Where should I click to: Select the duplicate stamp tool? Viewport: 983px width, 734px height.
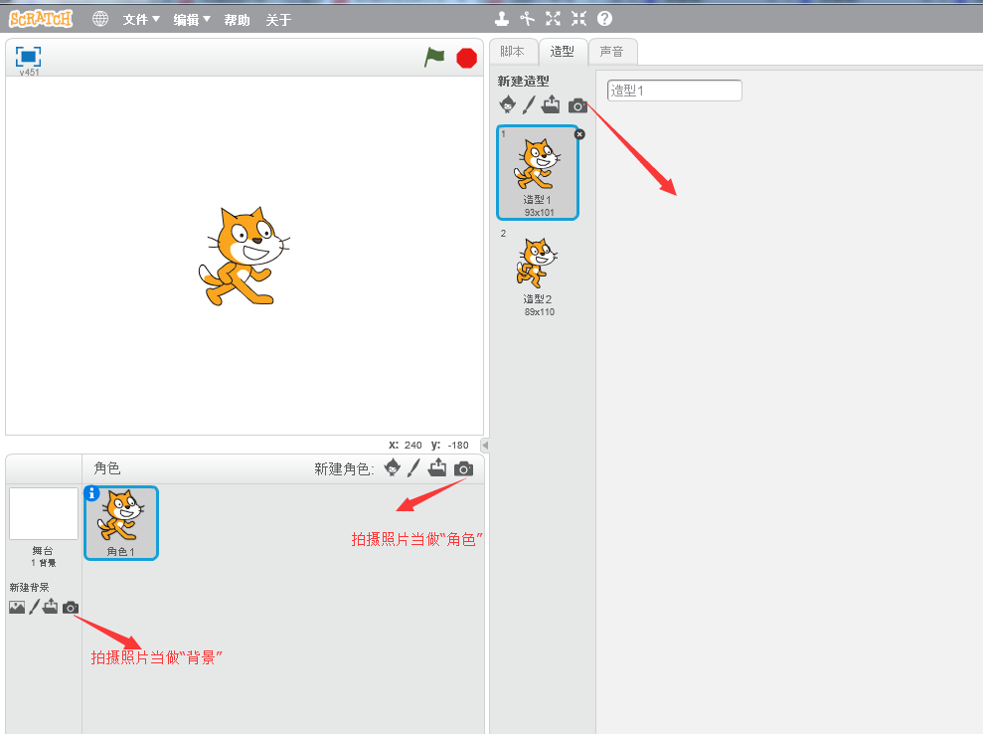[x=502, y=19]
